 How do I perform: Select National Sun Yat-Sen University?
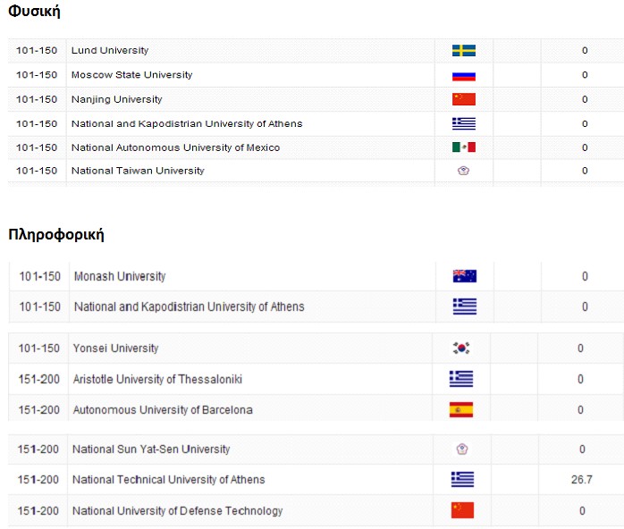(x=151, y=449)
